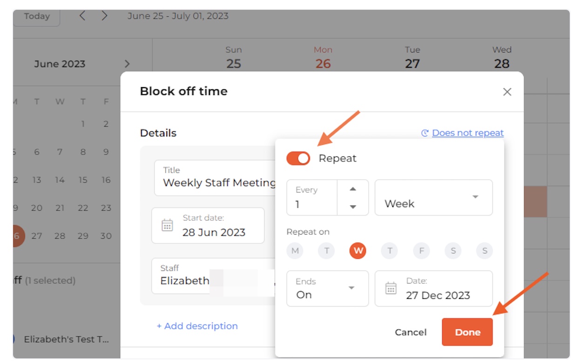Open the Ends On dropdown
Screen dimensions: 580x364
[327, 289]
